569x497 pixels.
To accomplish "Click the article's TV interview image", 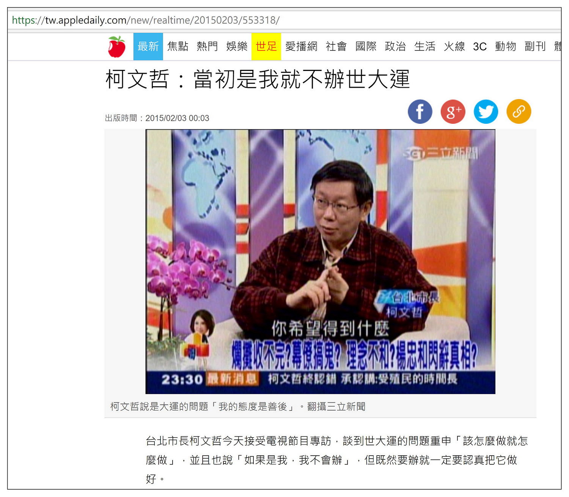I will [321, 262].
